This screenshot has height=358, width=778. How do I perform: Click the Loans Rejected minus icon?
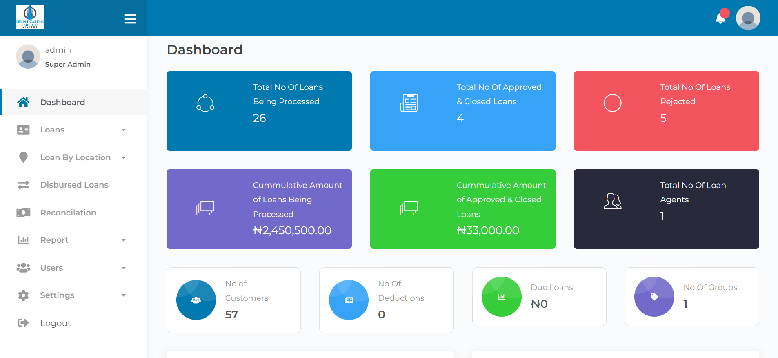612,103
